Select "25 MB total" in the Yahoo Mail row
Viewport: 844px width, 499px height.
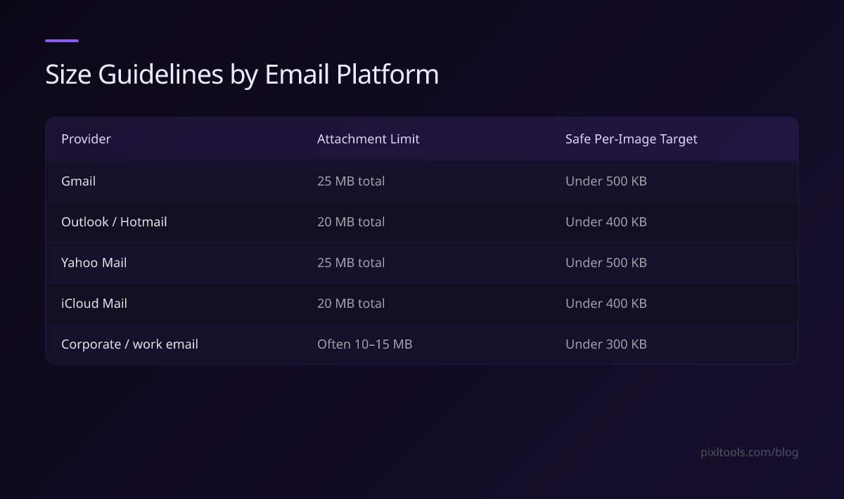351,263
